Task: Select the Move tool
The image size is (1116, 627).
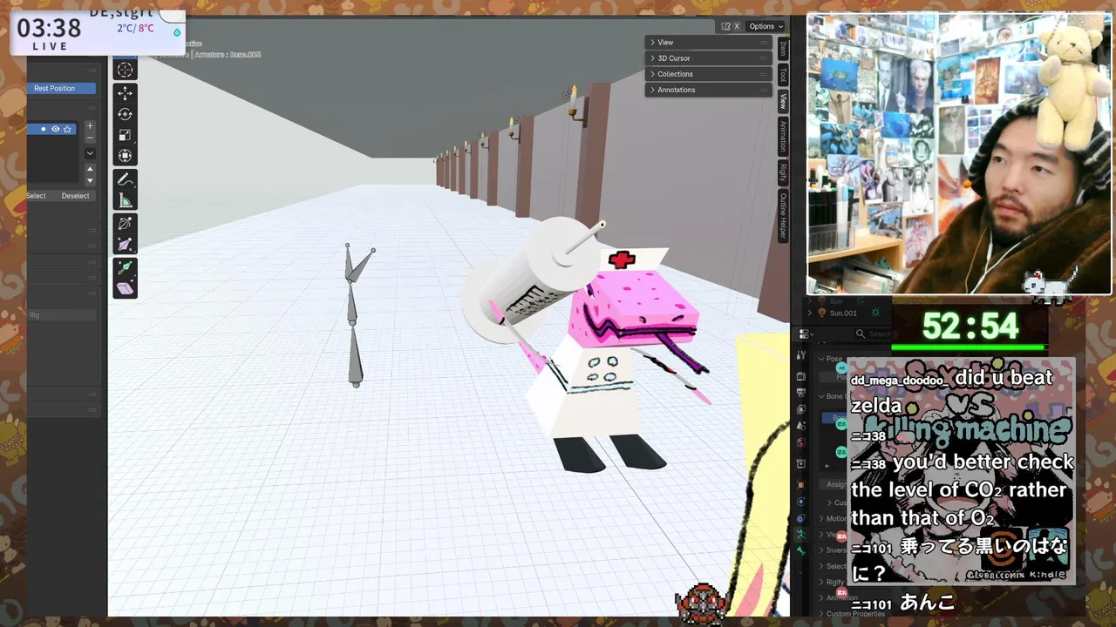Action: 125,92
